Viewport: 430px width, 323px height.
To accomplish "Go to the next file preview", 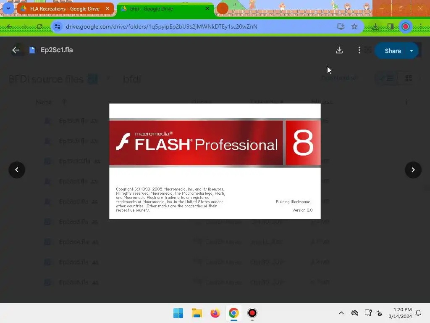I will 413,170.
